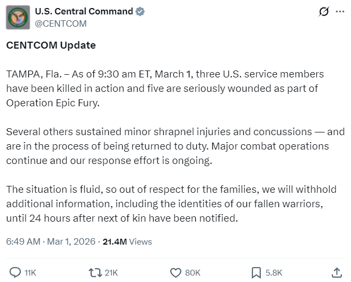The height and width of the screenshot is (282, 351).
Task: Click the 80K likes count
Action: click(193, 272)
